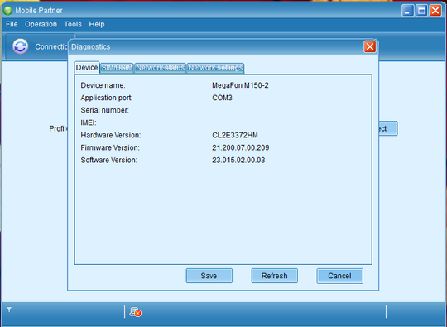Minimize the Mobile Partner window
The width and height of the screenshot is (447, 327).
pos(407,11)
